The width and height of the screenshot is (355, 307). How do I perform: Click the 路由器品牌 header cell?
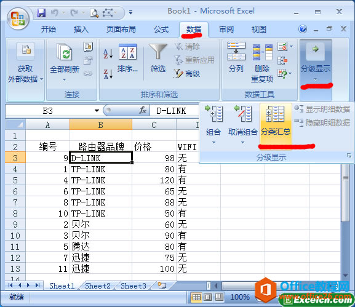(x=101, y=146)
